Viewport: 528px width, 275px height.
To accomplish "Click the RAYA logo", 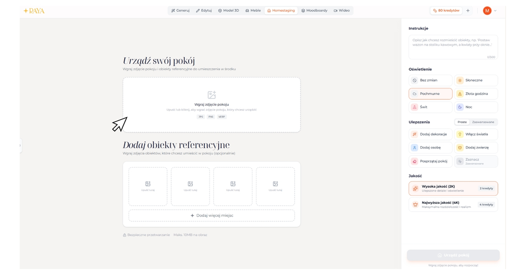I will [34, 11].
